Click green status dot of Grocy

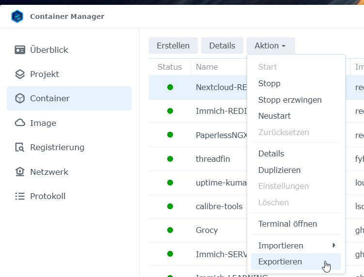170,230
